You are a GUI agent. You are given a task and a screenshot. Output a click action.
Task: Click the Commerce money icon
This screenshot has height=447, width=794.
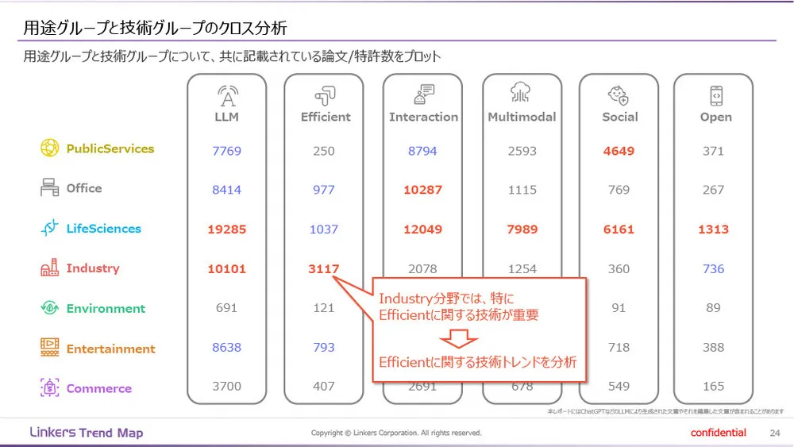(x=49, y=387)
